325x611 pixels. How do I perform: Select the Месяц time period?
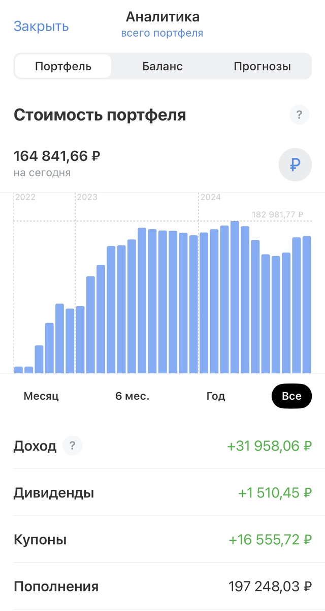tap(41, 396)
